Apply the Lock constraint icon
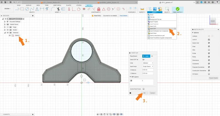The width and height of the screenshot is (220, 116). (x=99, y=9)
